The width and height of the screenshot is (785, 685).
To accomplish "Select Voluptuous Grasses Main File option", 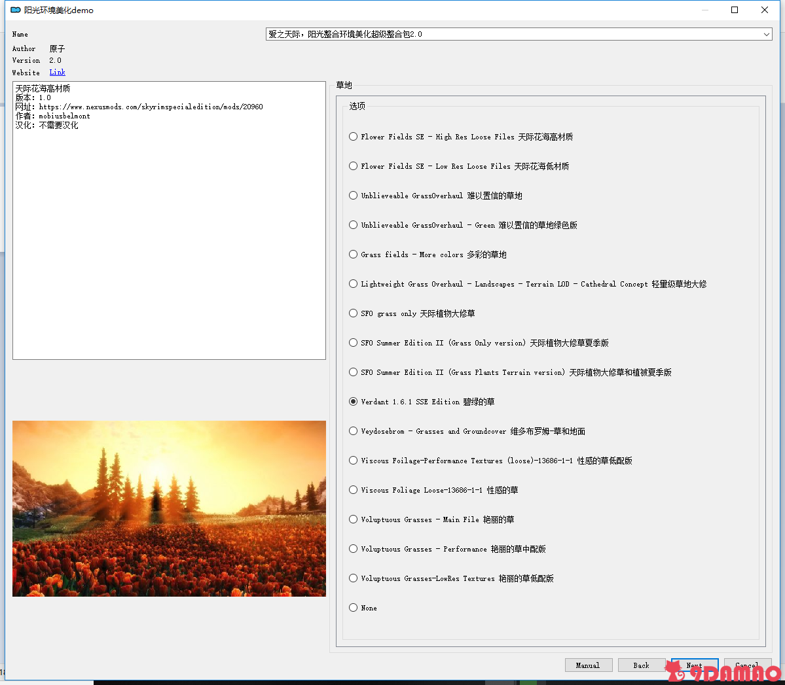I will (x=354, y=519).
